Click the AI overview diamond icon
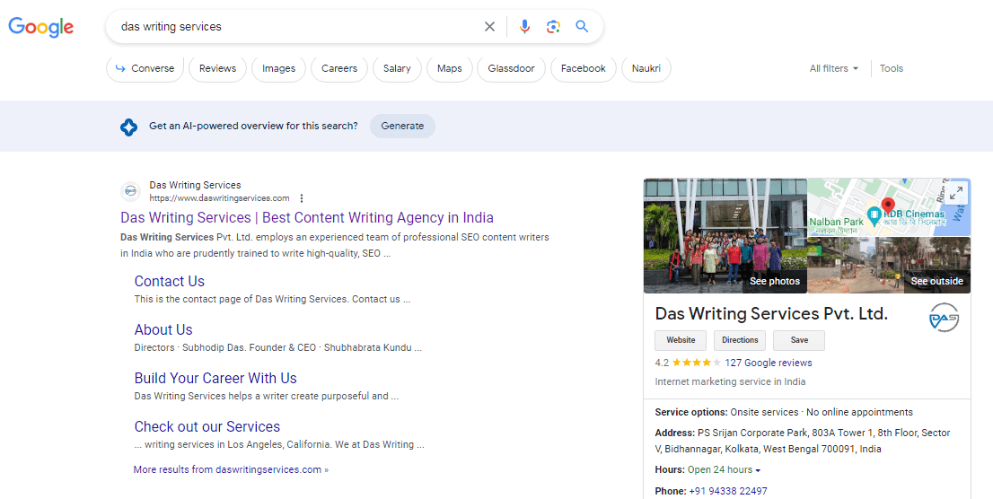993x499 pixels. (128, 127)
